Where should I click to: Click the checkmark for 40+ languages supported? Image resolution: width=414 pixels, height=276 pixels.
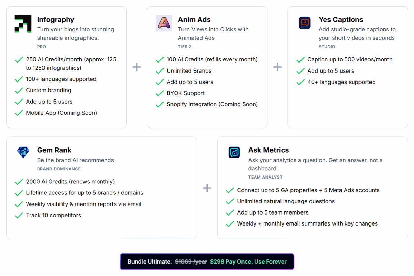(300, 83)
